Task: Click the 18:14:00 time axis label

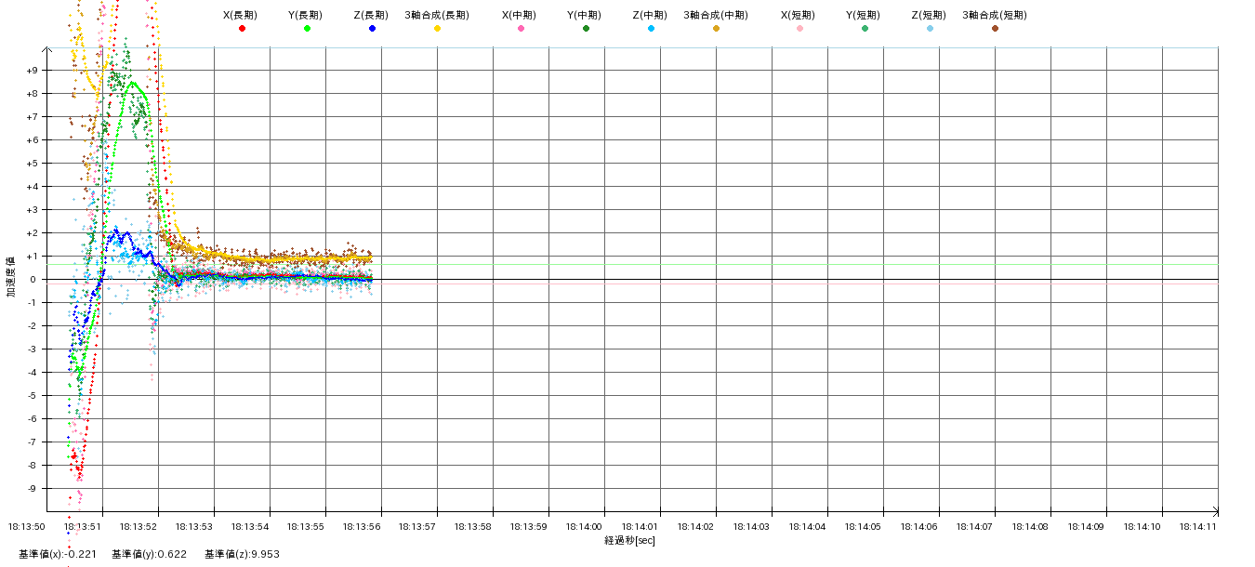Action: pyautogui.click(x=603, y=526)
